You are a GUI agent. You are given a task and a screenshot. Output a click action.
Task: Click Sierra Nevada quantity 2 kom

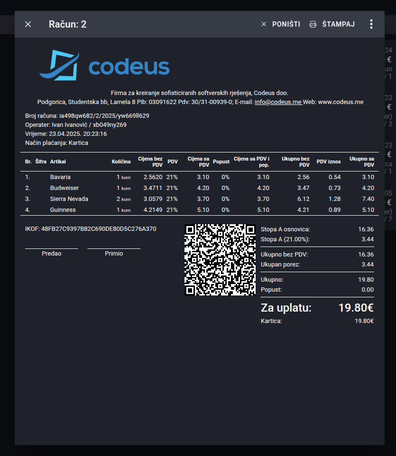pyautogui.click(x=123, y=199)
